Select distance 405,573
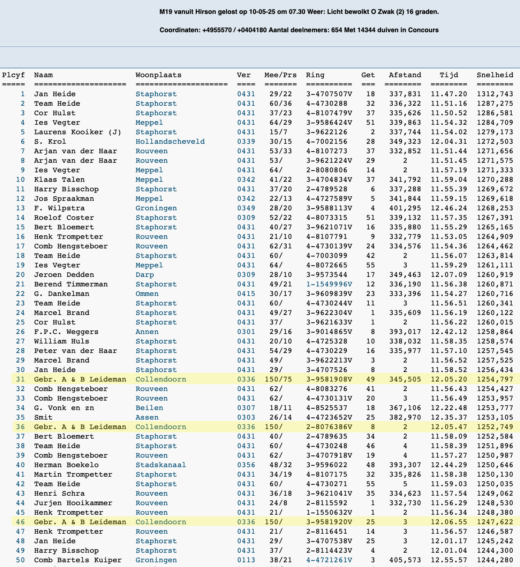 pyautogui.click(x=405, y=560)
